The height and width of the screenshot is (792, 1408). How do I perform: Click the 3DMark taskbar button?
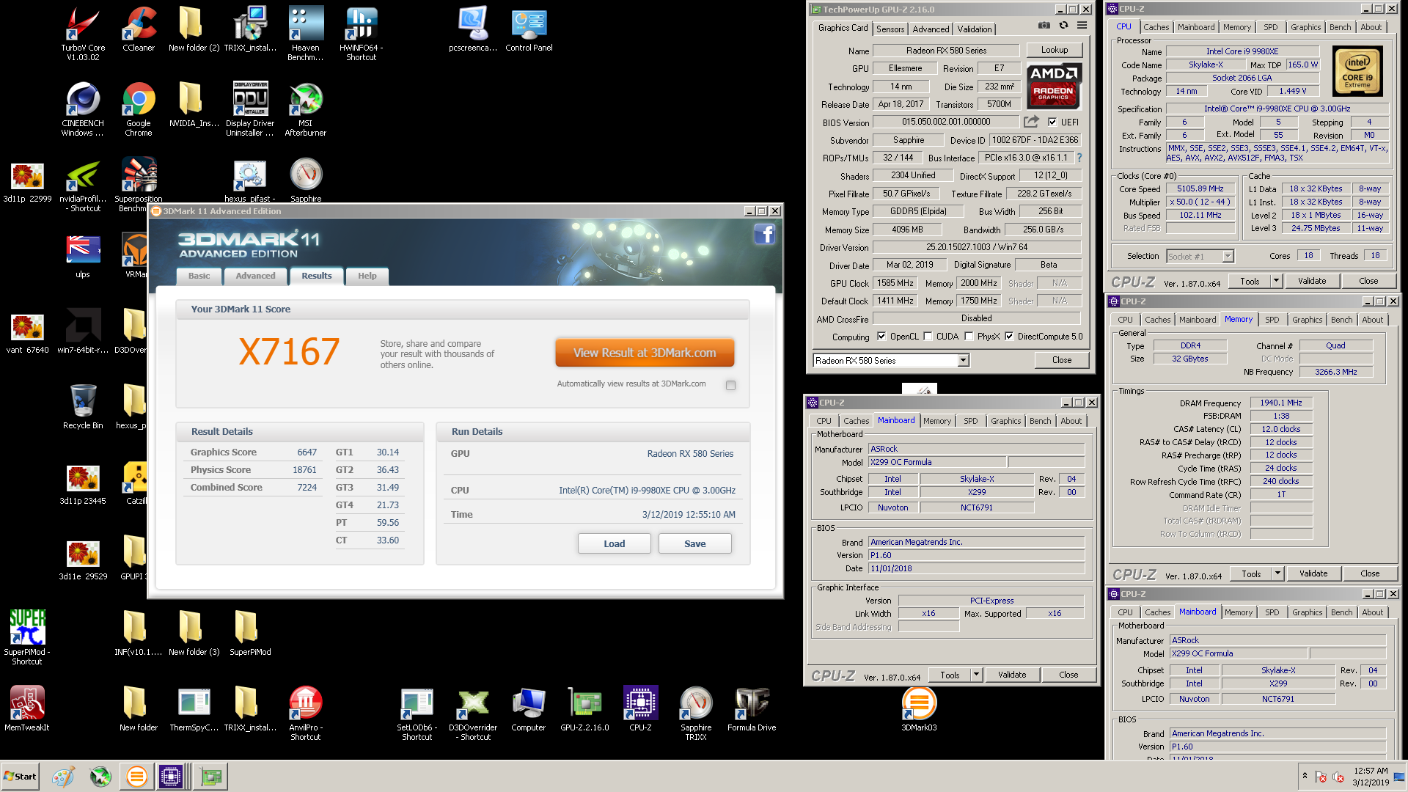136,776
